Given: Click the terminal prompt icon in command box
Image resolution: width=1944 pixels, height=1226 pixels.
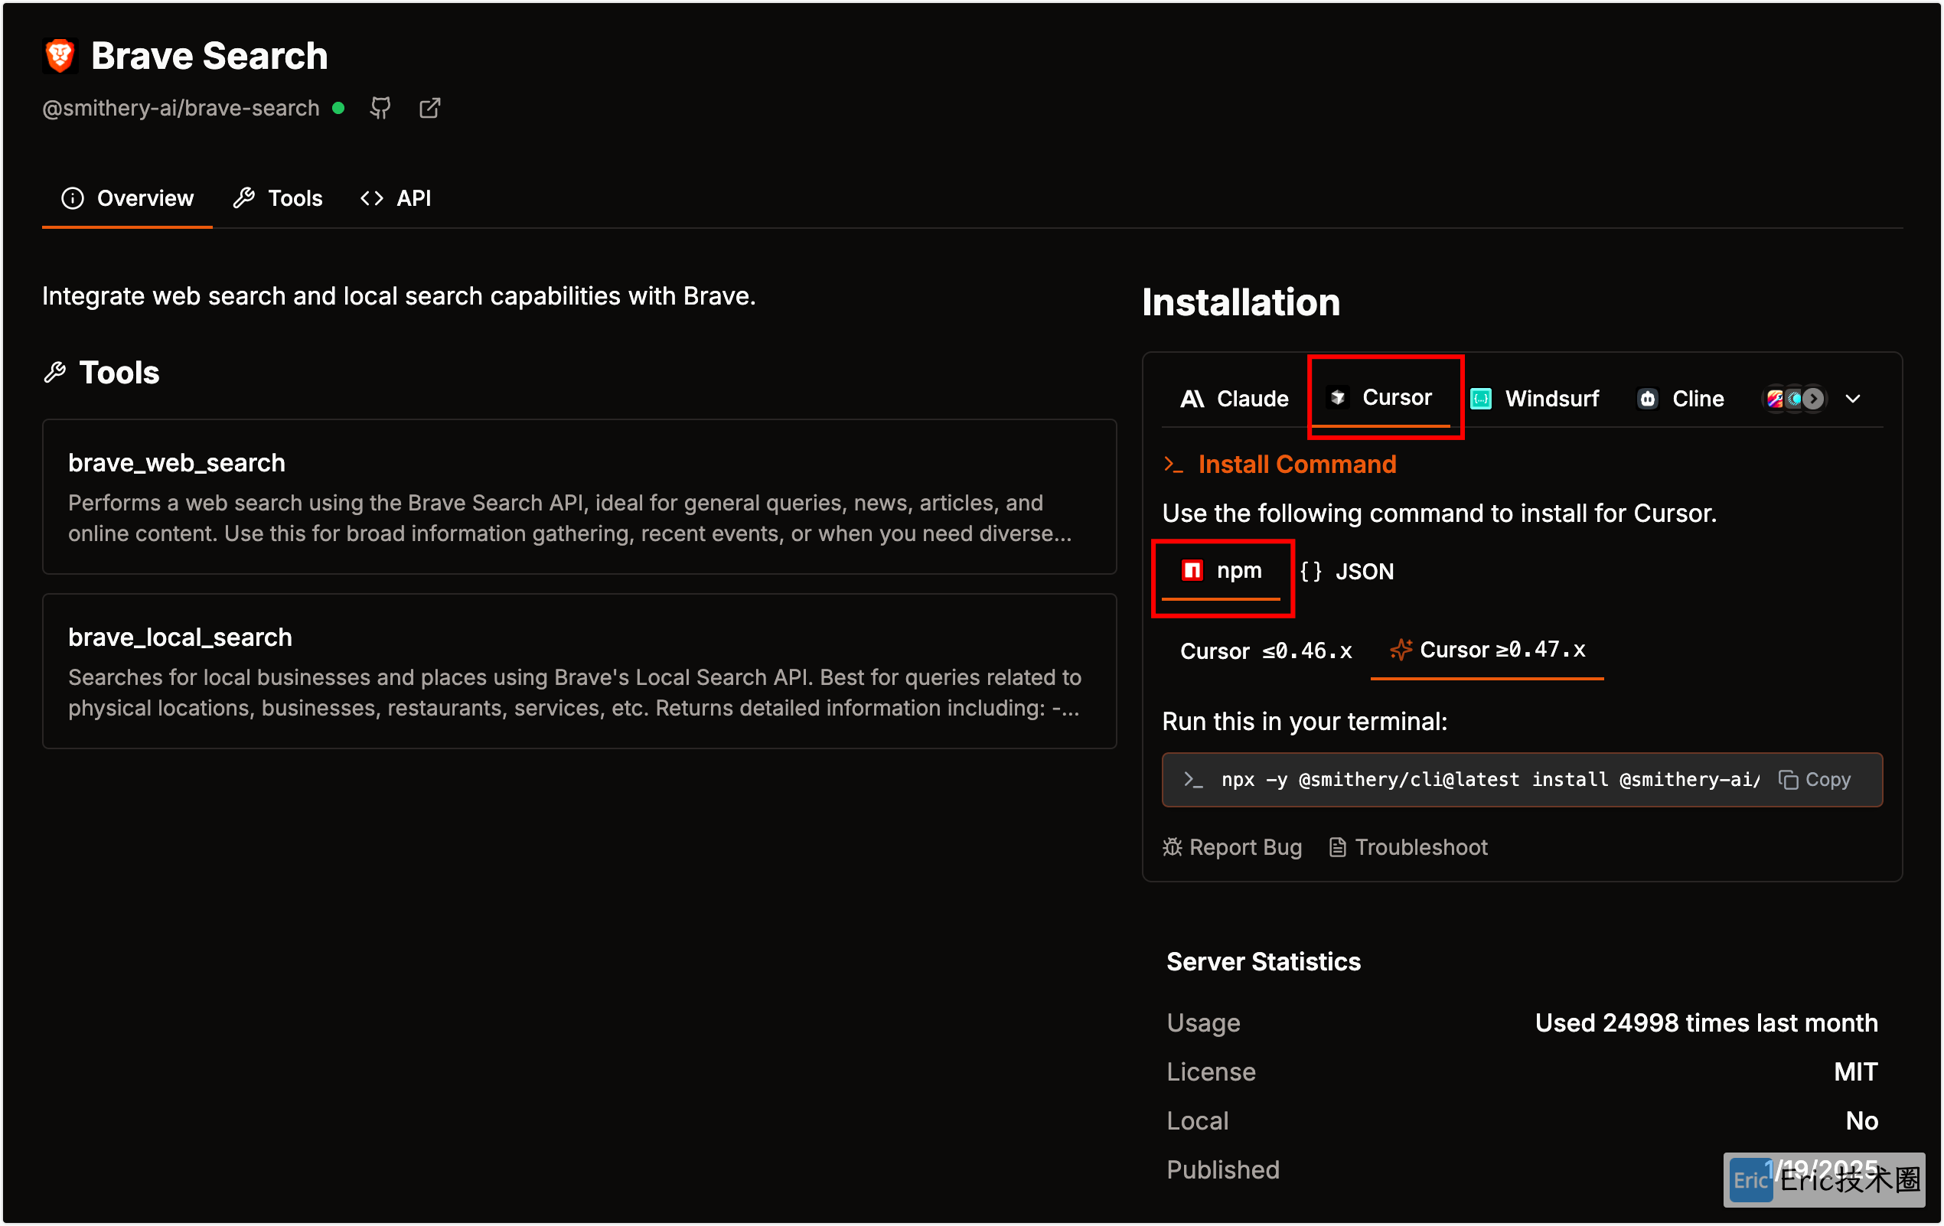Looking at the screenshot, I should pos(1193,780).
